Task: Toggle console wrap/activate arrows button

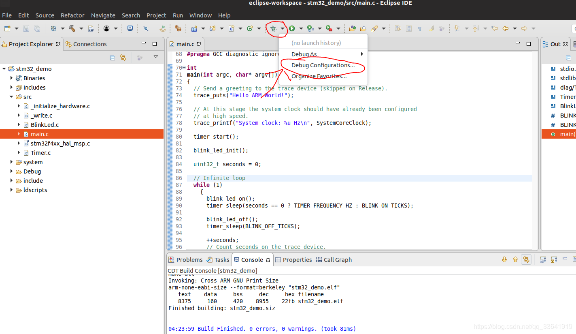Action: point(526,259)
